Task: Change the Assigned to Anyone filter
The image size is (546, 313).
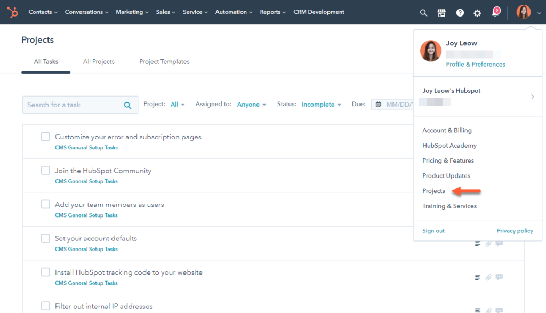Action: 252,105
